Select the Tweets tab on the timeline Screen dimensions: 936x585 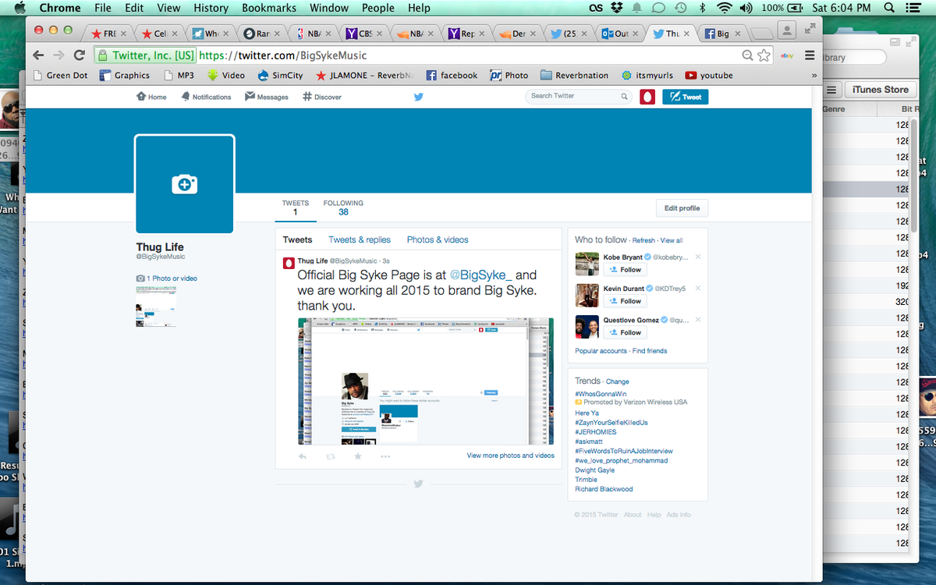(297, 240)
